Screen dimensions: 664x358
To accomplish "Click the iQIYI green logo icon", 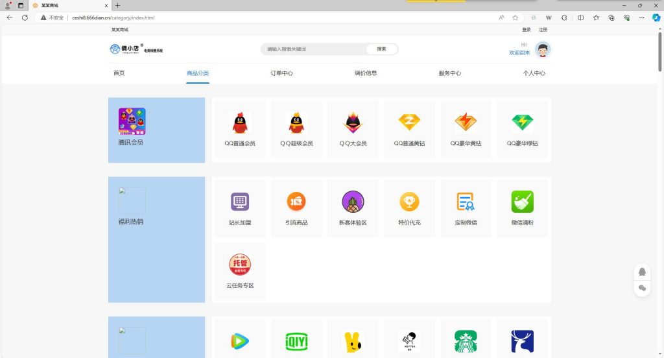I will [x=296, y=342].
